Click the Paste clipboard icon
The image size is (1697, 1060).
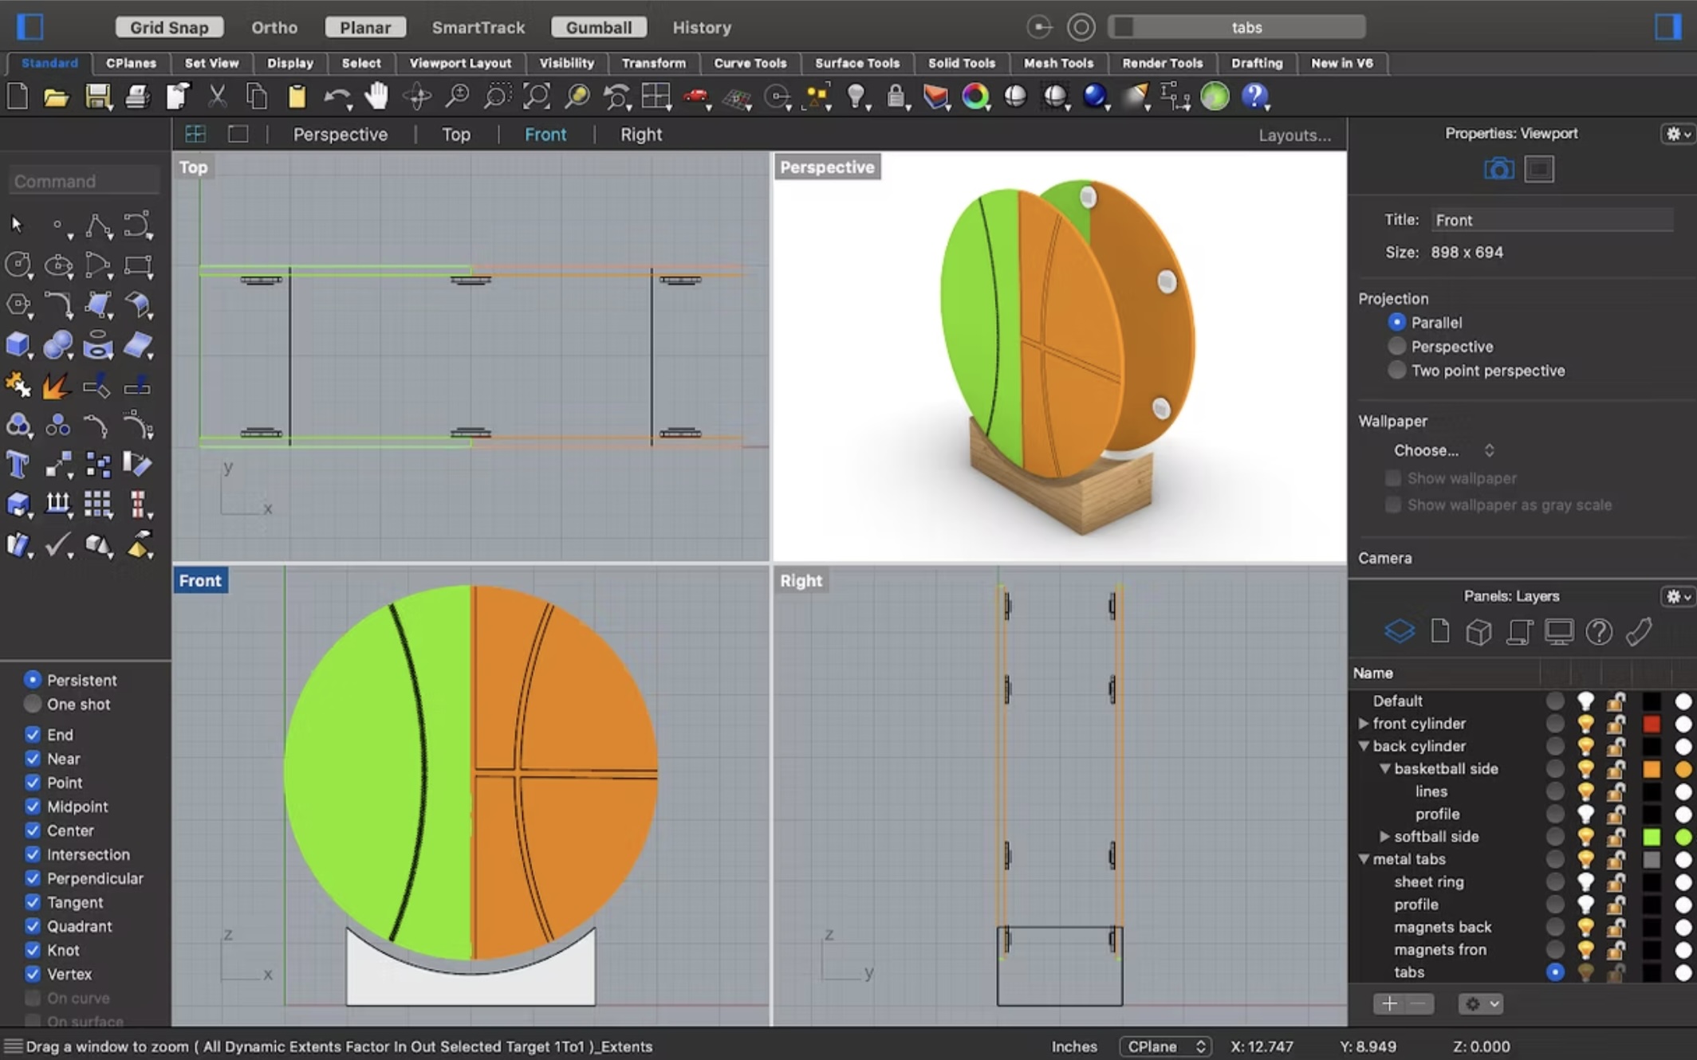pyautogui.click(x=297, y=97)
